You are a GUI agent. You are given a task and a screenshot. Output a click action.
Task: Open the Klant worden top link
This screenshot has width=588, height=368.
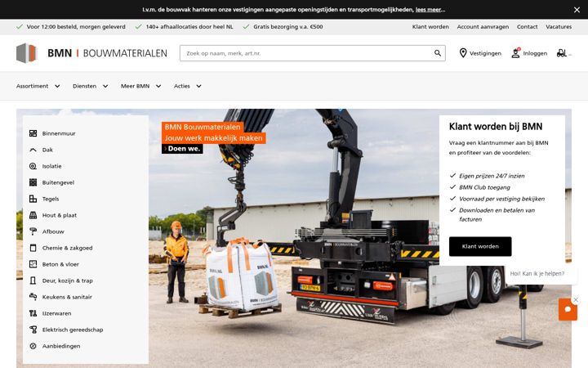click(x=430, y=27)
